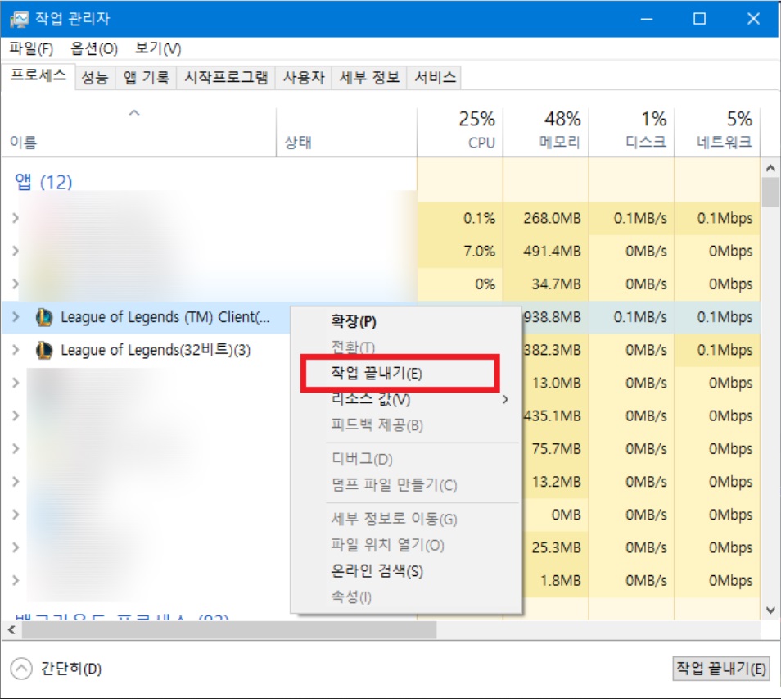Click the Task Manager title bar icon
781x699 pixels.
pyautogui.click(x=18, y=19)
